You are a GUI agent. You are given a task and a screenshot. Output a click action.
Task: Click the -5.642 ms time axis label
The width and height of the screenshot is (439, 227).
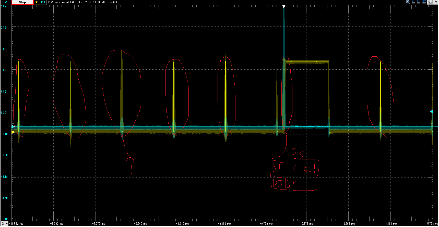141,224
